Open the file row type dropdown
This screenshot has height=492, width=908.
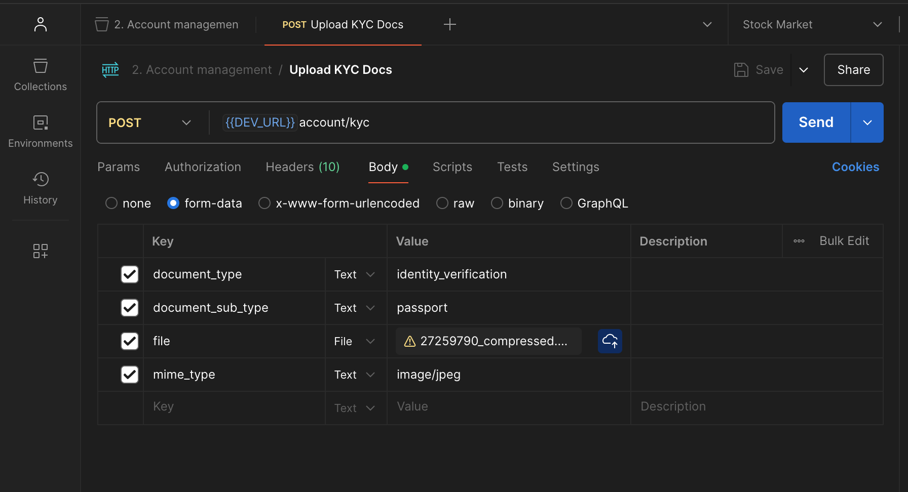click(x=354, y=342)
